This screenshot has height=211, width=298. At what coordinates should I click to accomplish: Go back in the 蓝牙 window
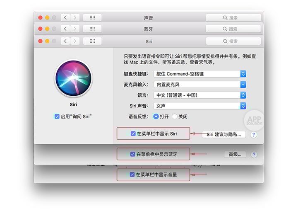(65, 29)
